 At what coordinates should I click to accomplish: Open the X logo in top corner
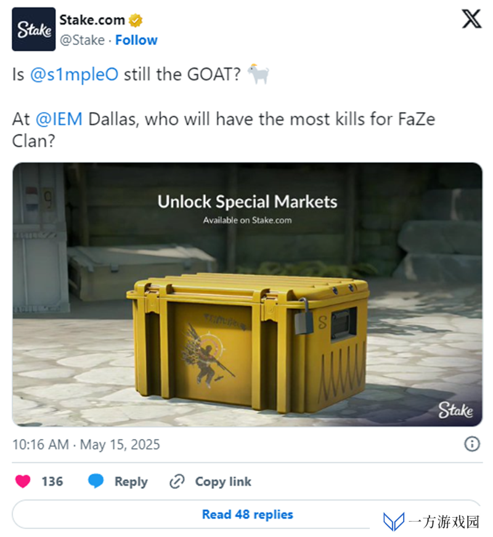472,19
